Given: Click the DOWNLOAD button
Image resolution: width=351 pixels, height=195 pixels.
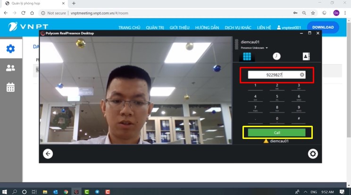Looking at the screenshot, I should click(x=323, y=27).
